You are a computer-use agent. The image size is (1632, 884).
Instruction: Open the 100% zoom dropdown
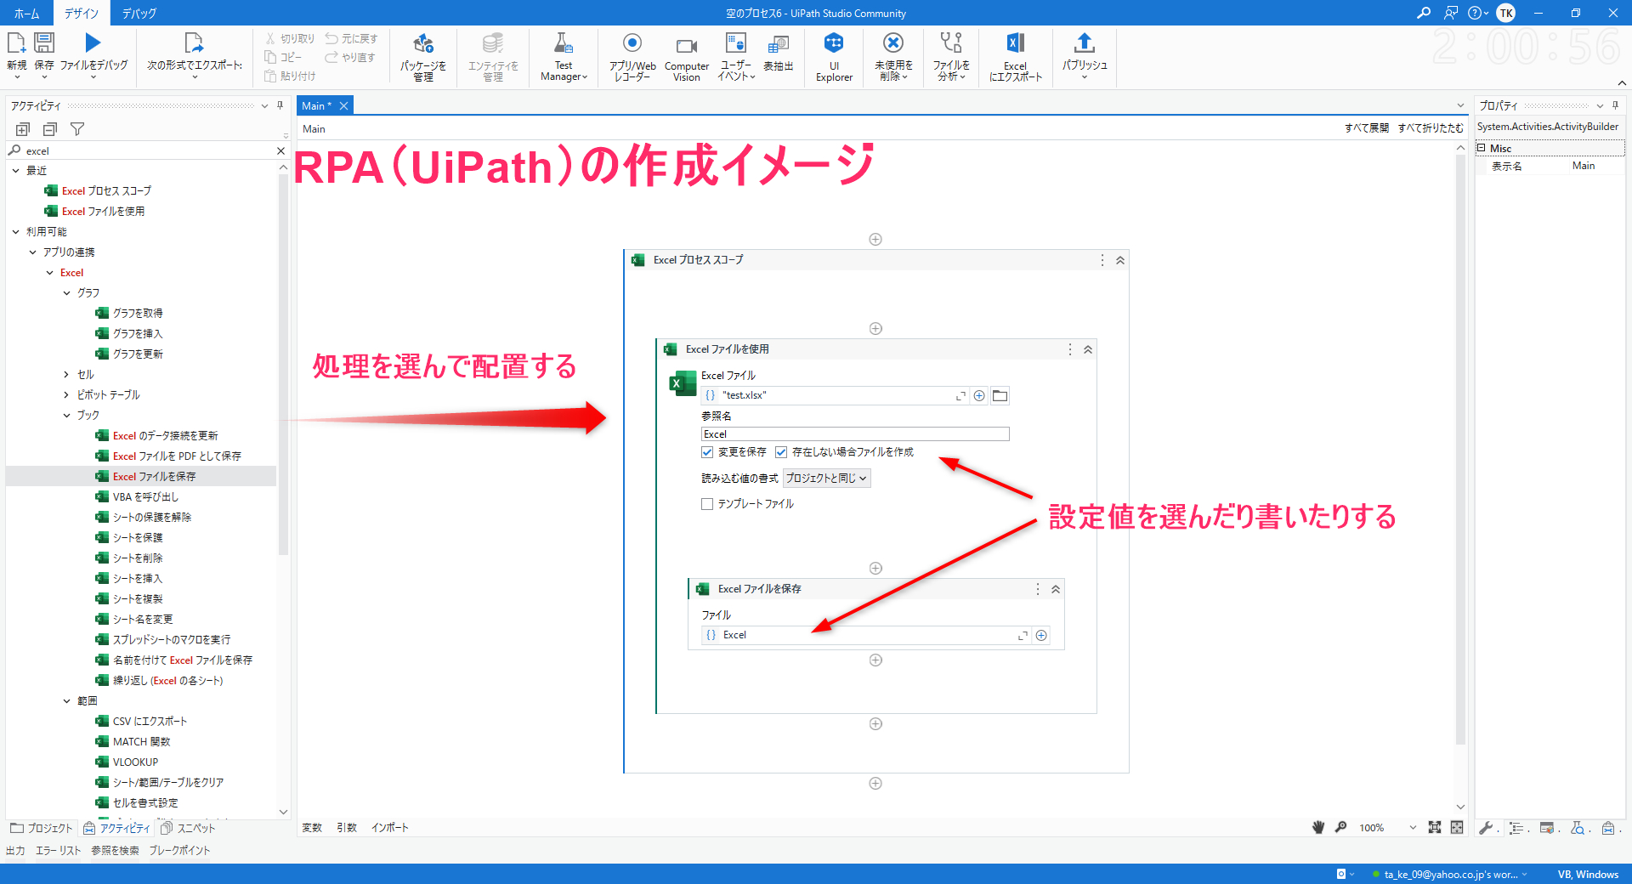point(1413,827)
